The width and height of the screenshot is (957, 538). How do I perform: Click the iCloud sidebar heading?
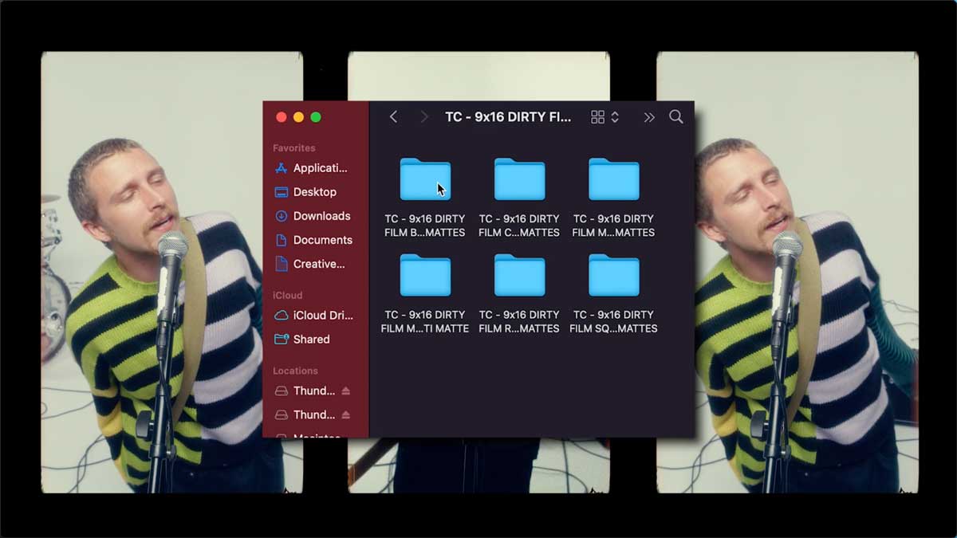[x=289, y=296]
